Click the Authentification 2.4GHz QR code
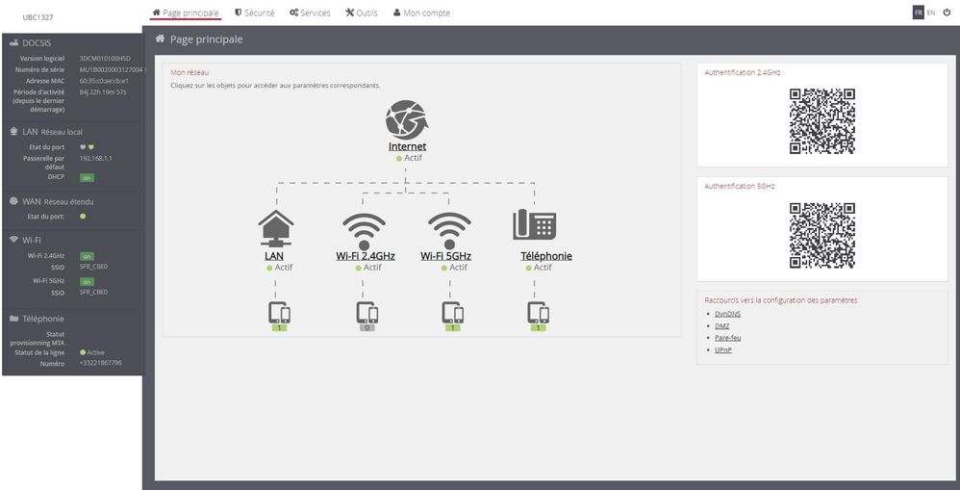This screenshot has width=960, height=490. pos(822,121)
